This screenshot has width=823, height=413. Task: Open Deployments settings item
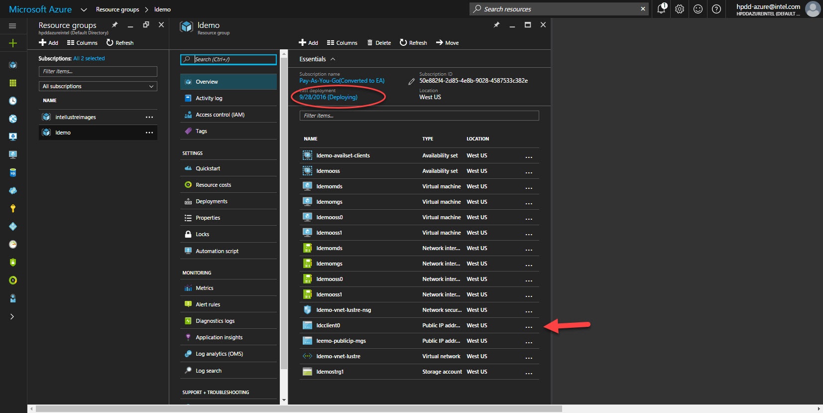pos(229,201)
